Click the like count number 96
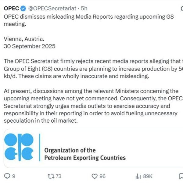Image resolution: width=183 pixels, height=183 pixels. click(x=102, y=176)
